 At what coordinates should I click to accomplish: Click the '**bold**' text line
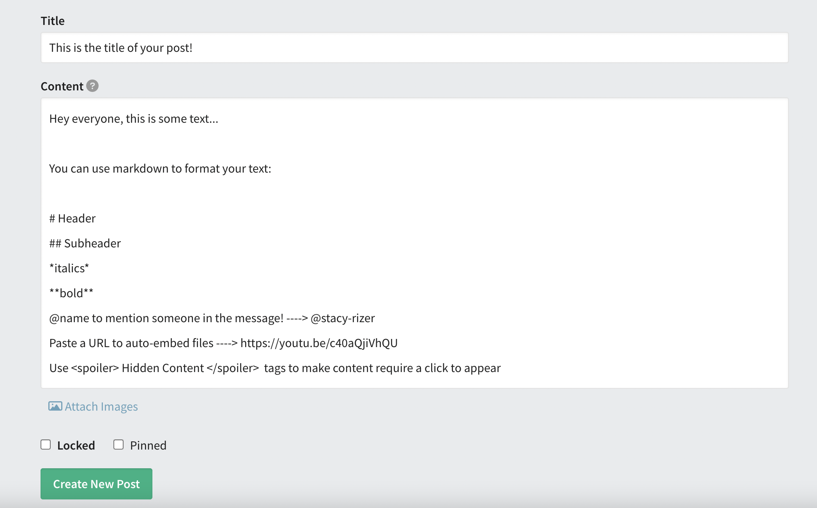[x=71, y=293]
